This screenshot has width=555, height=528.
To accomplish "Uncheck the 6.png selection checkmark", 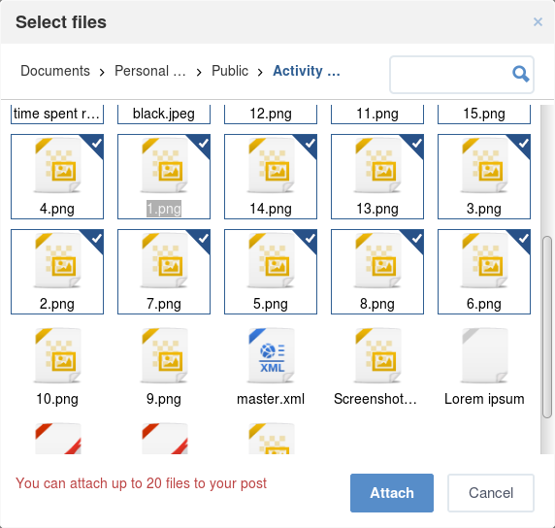I will point(523,238).
